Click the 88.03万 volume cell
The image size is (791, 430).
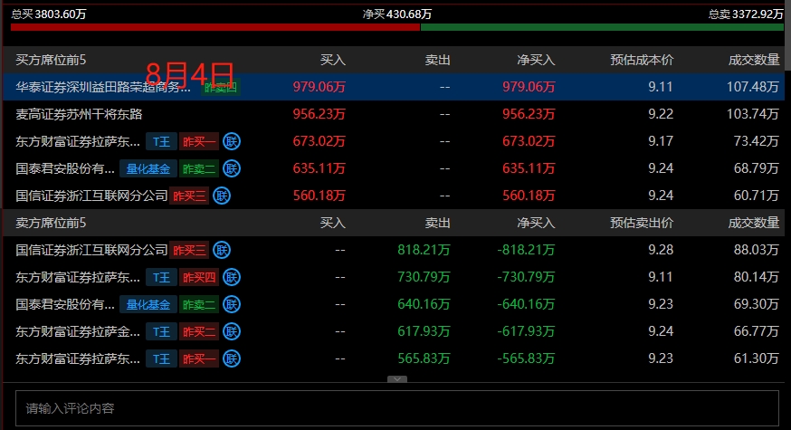click(x=757, y=250)
